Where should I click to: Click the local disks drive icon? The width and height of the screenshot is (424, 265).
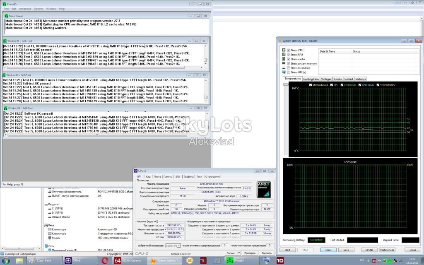click(284, 68)
